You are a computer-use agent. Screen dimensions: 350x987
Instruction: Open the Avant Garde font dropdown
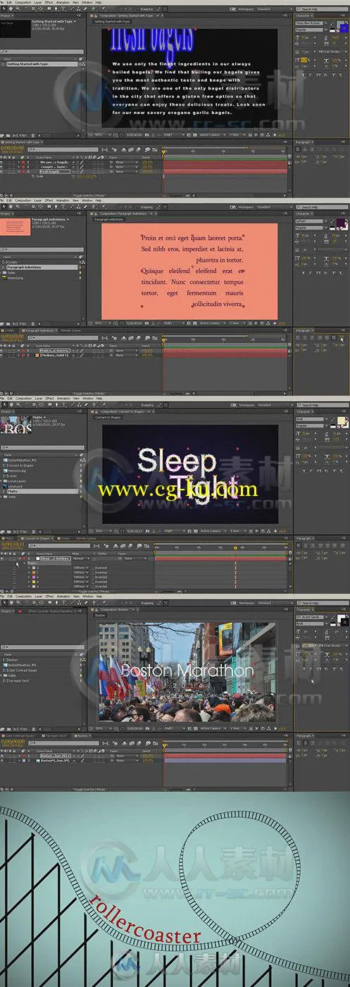click(x=311, y=618)
